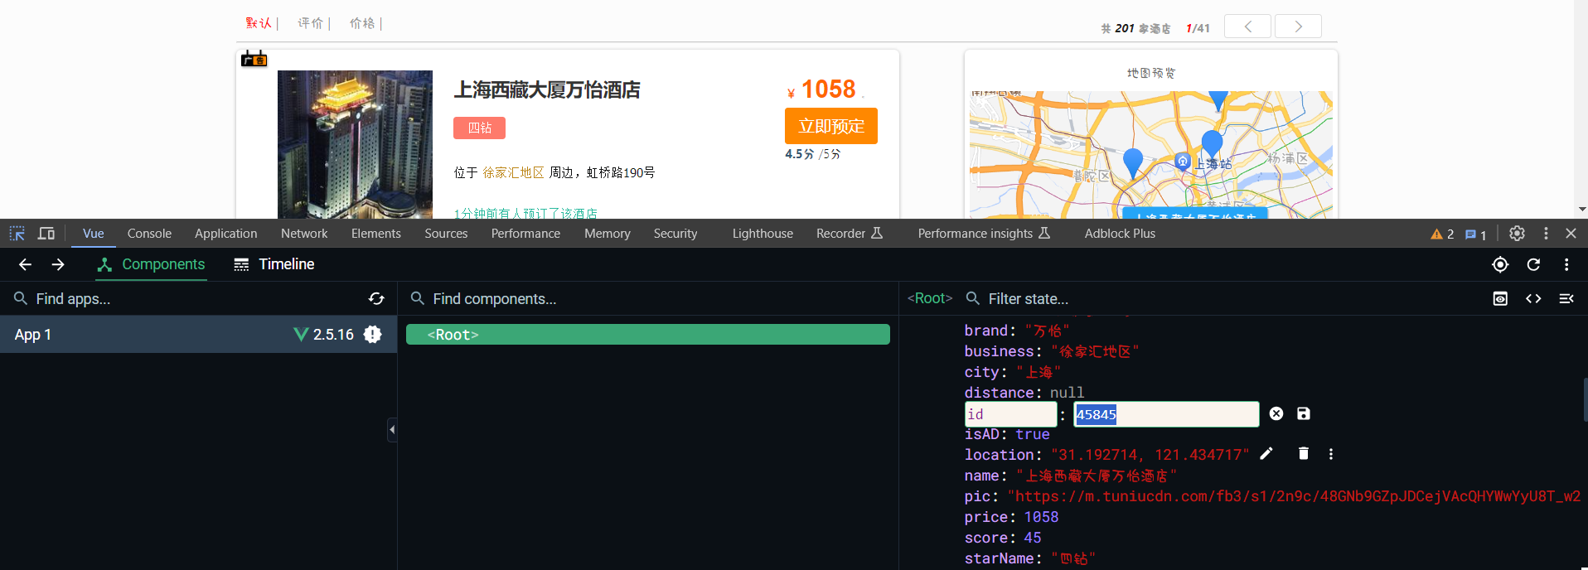The image size is (1588, 570).
Task: Go back in Vue devtools history
Action: [x=25, y=264]
